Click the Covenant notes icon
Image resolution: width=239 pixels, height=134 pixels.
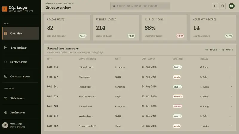(6, 77)
